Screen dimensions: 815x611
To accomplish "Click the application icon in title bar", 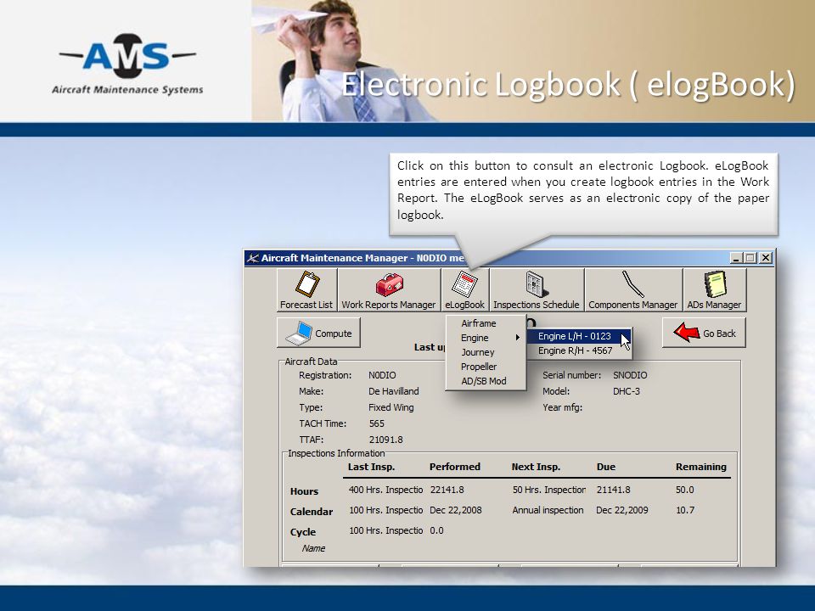I will pos(253,258).
